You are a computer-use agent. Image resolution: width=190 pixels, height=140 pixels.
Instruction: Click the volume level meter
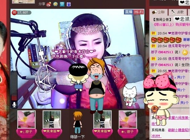tap(14, 86)
